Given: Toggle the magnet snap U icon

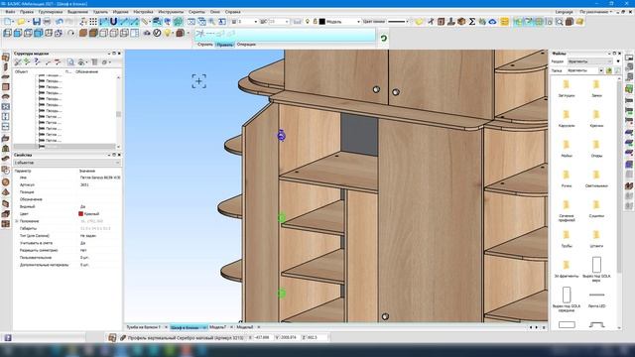Looking at the screenshot, I should pyautogui.click(x=114, y=22).
